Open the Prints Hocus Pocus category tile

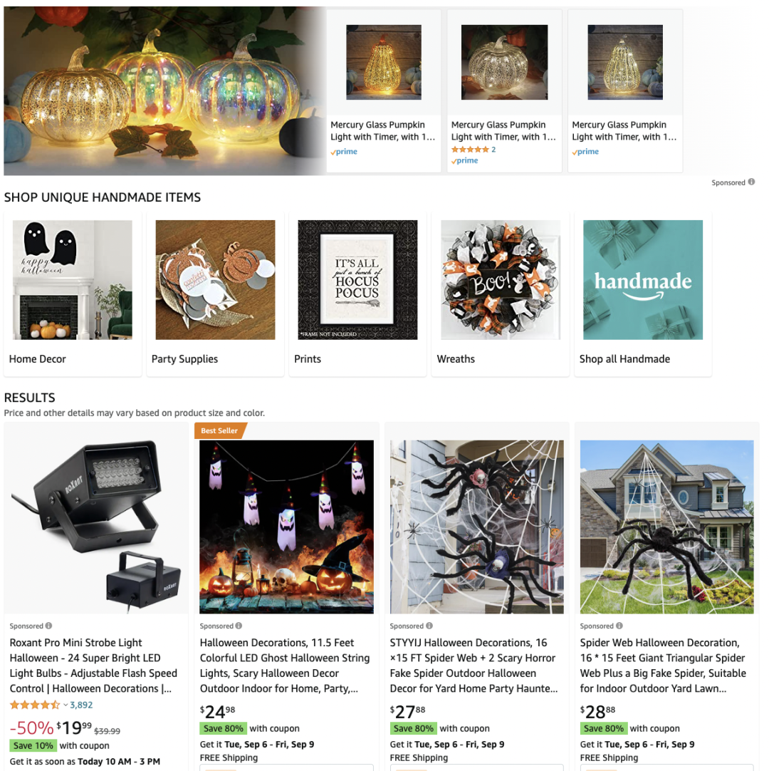357,294
